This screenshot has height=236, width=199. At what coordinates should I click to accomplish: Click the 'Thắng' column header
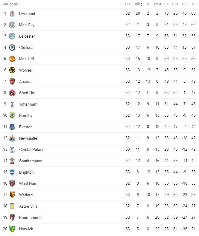(x=138, y=4)
